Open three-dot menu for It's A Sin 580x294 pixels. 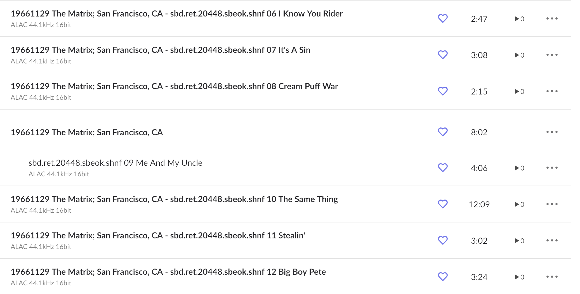pos(552,55)
